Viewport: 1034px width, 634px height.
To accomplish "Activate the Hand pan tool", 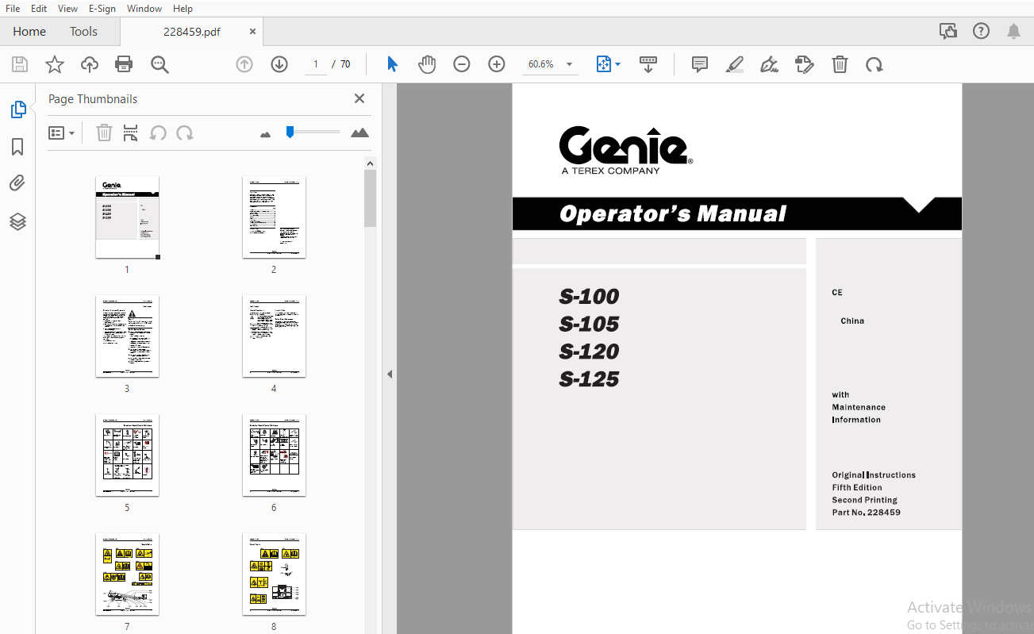I will [x=427, y=64].
